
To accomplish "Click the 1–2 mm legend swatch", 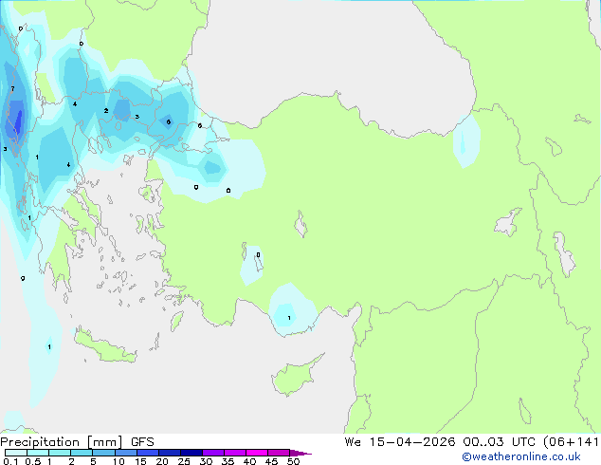I will (x=60, y=453).
